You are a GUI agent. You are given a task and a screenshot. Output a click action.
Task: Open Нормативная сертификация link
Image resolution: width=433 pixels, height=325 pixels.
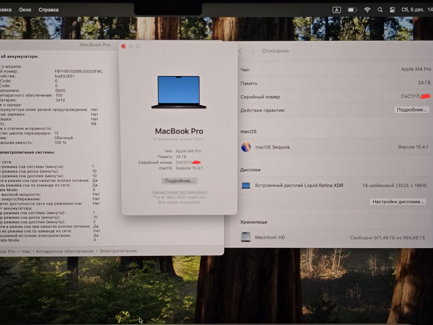(x=180, y=192)
